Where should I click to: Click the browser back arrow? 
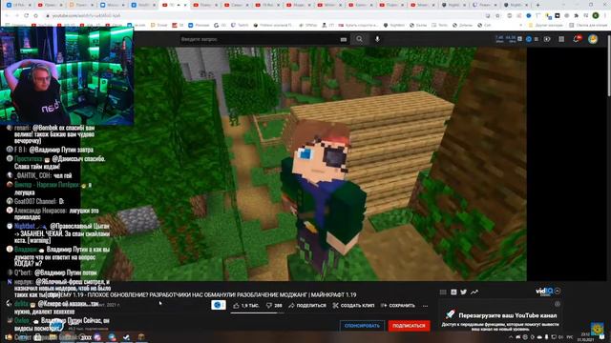pyautogui.click(x=7, y=15)
